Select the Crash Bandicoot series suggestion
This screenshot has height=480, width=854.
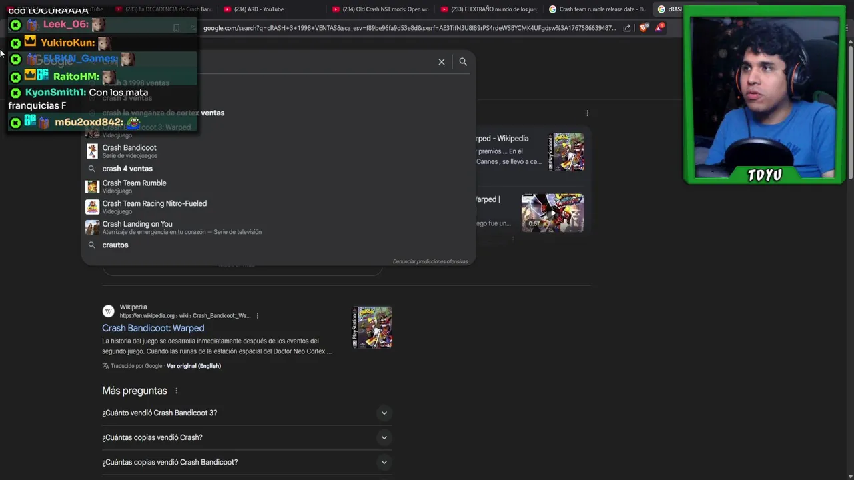click(x=279, y=151)
